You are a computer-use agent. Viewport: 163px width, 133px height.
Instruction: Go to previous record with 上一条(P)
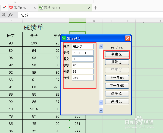(x=117, y=78)
